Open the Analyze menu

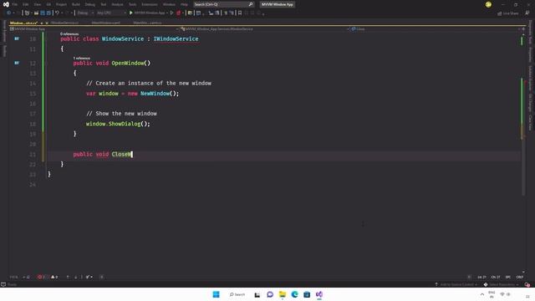pyautogui.click(x=117, y=4)
